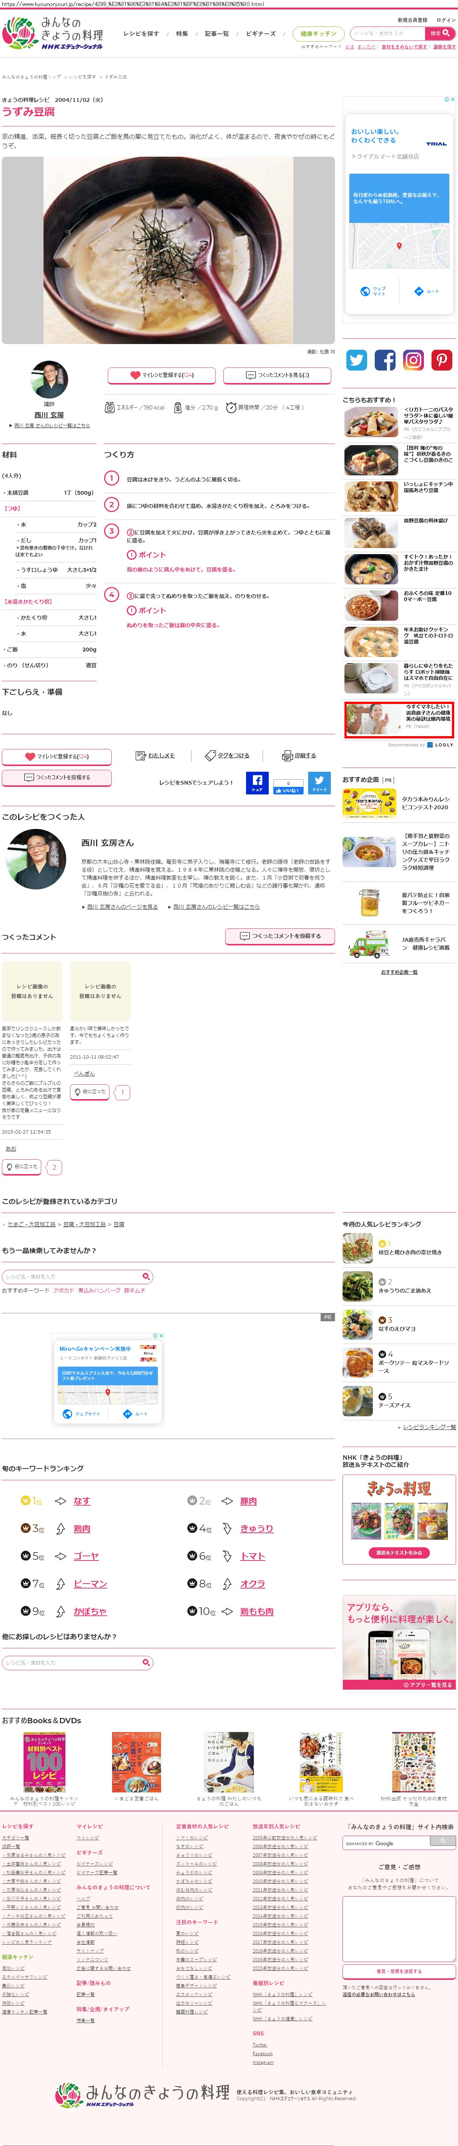Open the 記事一覧 menu item
Viewport: 458px width, 2146px height.
(x=217, y=34)
